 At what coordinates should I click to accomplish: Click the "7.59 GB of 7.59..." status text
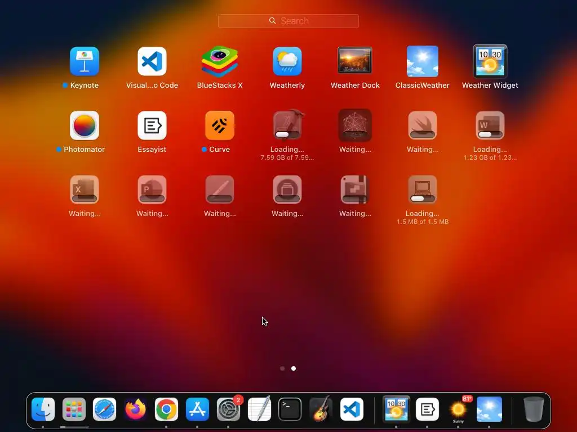coord(287,157)
